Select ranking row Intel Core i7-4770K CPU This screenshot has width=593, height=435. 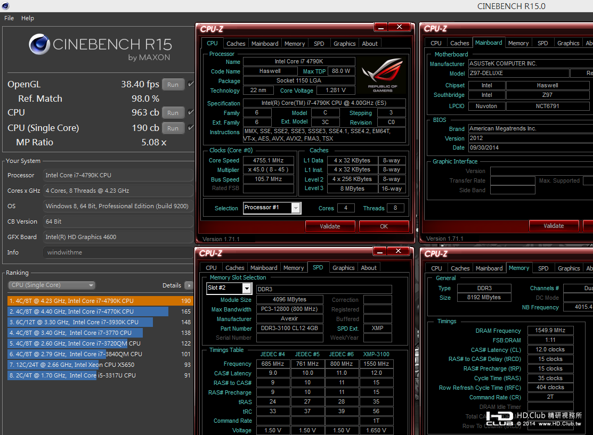tap(100, 311)
